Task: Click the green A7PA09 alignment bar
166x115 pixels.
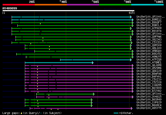Action: pyautogui.click(x=78, y=28)
